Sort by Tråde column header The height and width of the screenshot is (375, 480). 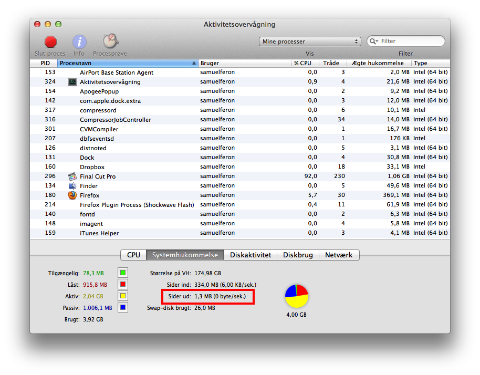point(332,63)
